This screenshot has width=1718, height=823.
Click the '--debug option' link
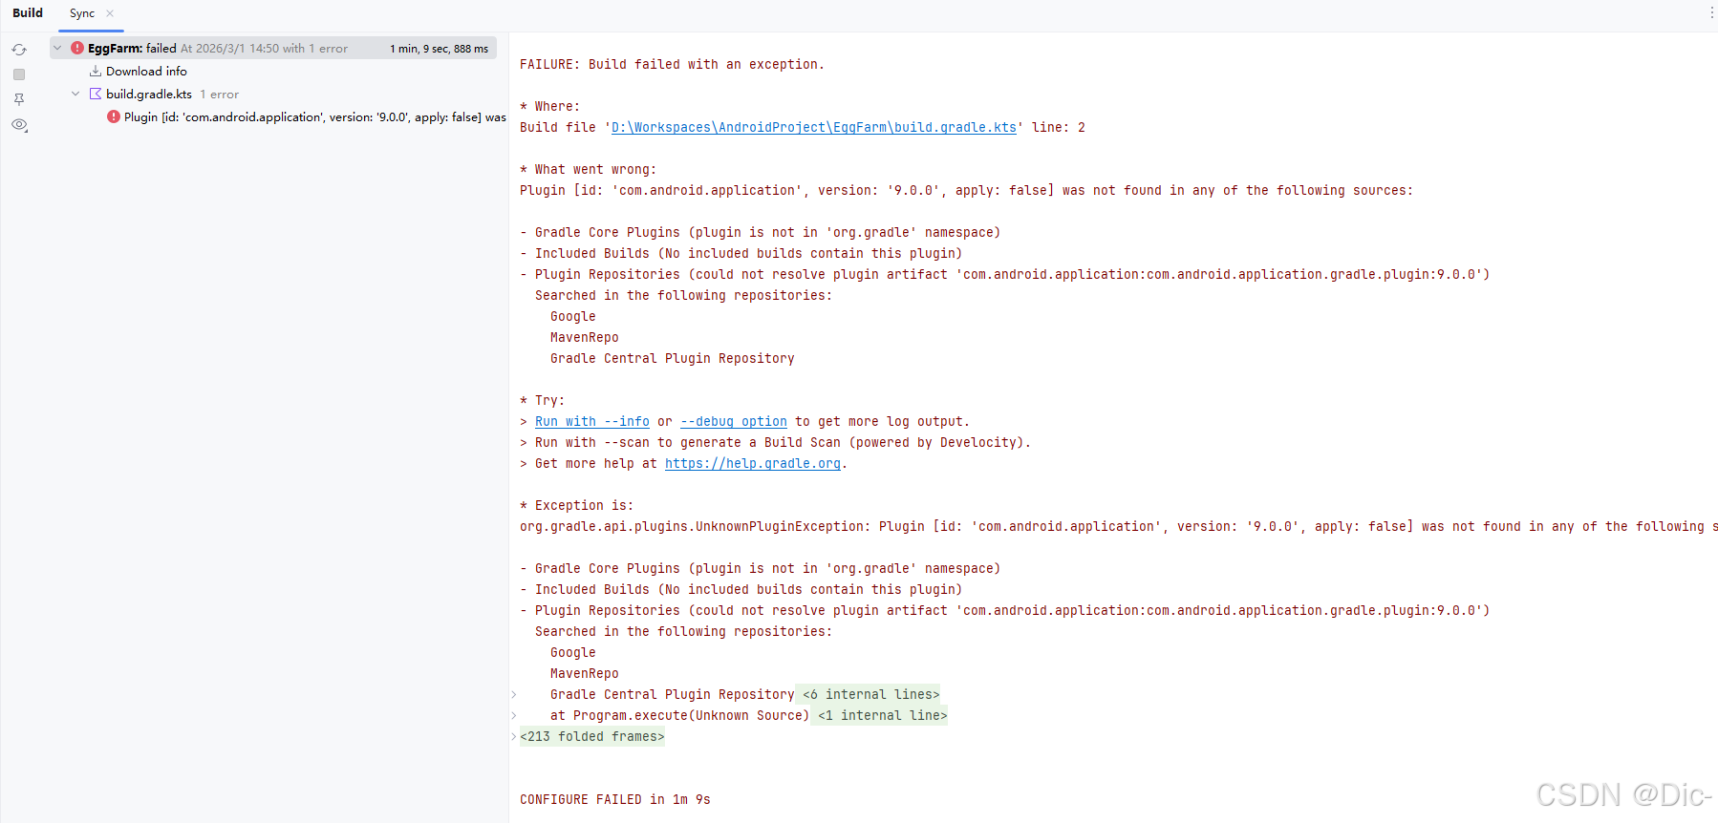(734, 421)
